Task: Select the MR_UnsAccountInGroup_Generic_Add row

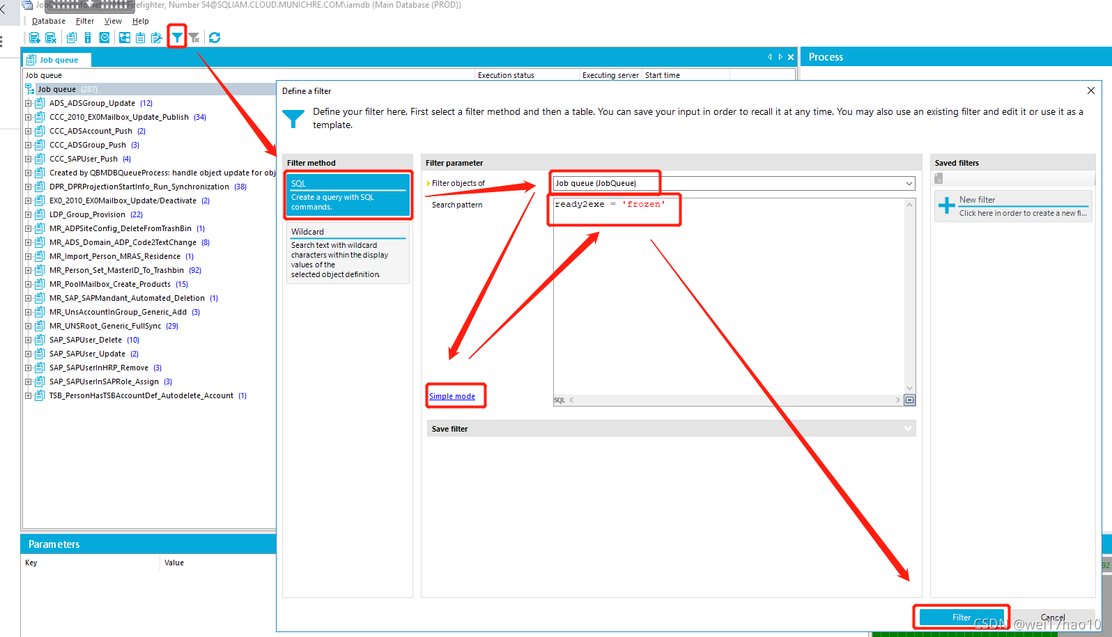Action: tap(125, 312)
